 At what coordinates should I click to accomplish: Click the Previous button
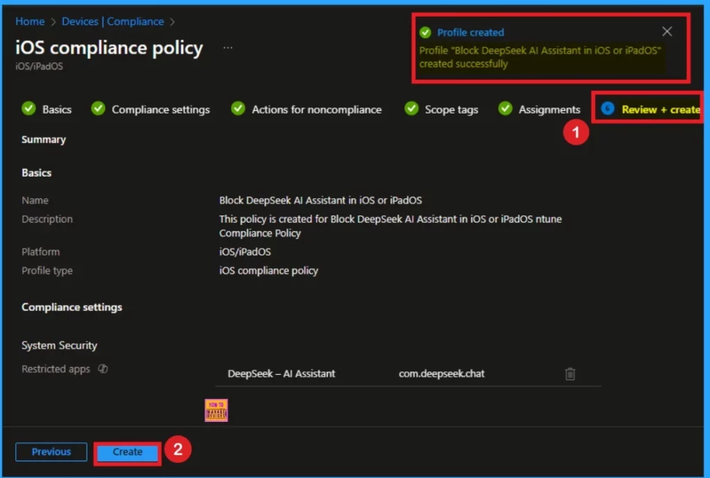[x=51, y=452]
